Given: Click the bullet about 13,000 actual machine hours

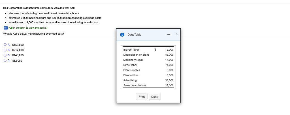Looking at the screenshot, I should point(54,22).
